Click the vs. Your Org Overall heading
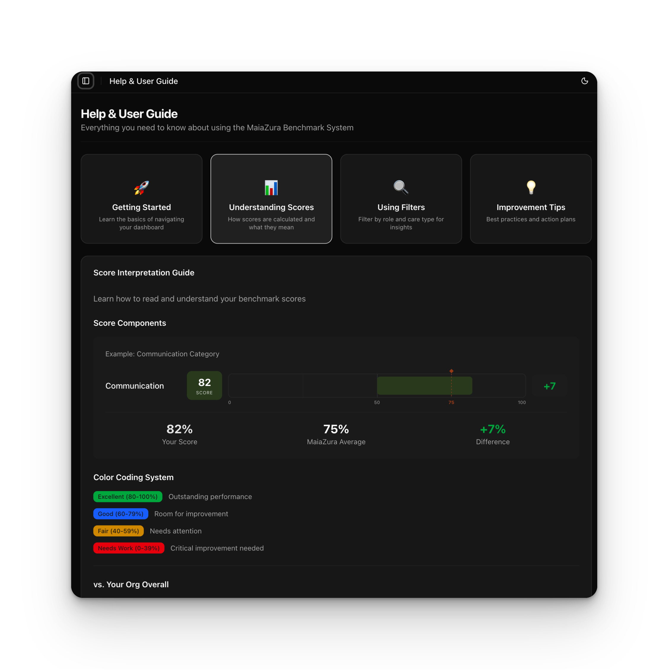669x670 pixels. (x=131, y=584)
